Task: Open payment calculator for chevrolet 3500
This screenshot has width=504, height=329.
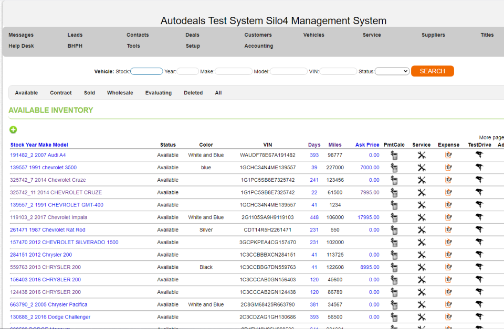Action: (394, 168)
